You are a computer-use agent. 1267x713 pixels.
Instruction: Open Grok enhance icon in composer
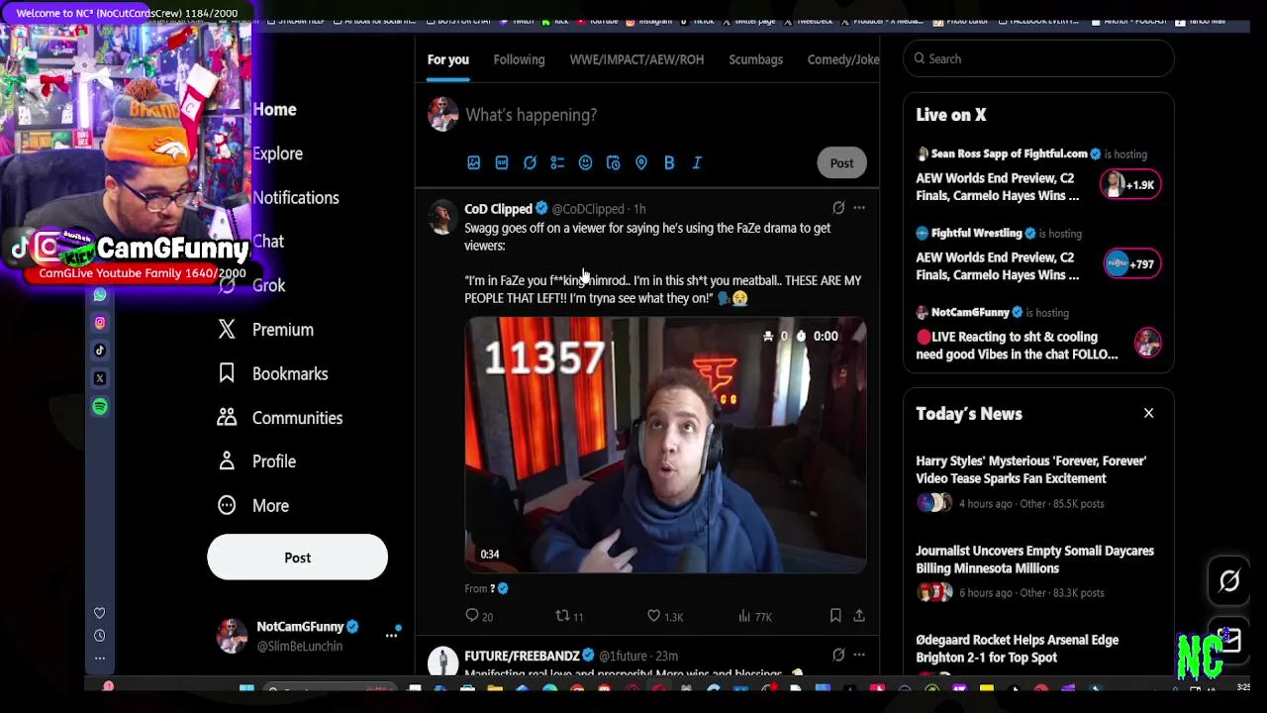(x=530, y=162)
